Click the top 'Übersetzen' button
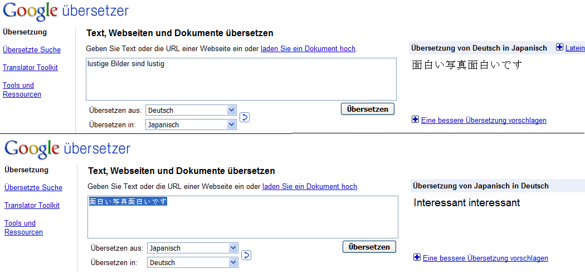This screenshot has height=279, width=585. (368, 109)
